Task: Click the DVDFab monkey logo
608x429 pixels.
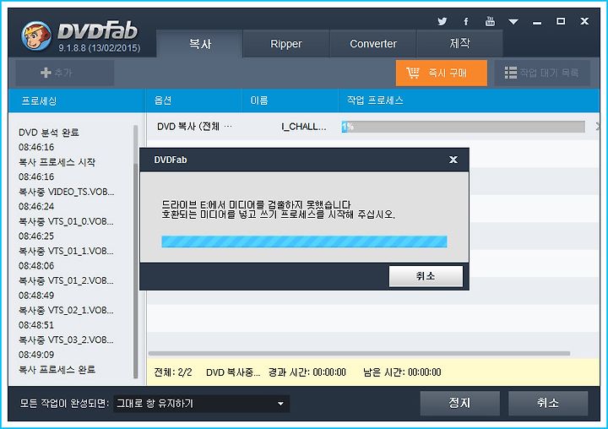Action: point(36,36)
